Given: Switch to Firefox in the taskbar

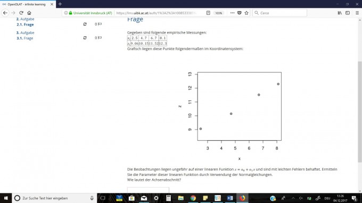Looking at the screenshot, I should coord(242,198).
